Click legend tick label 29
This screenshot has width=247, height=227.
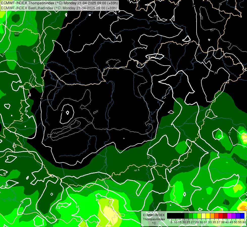(x=197, y=222)
